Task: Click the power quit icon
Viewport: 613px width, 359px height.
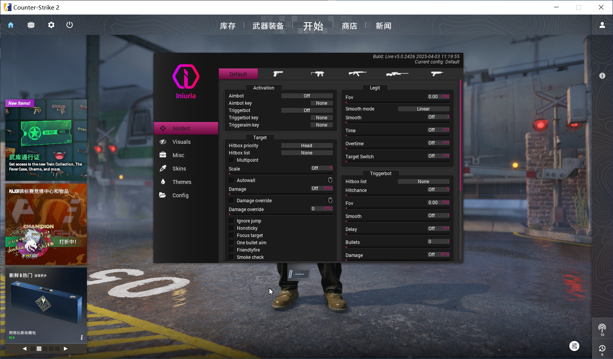Action: tap(70, 25)
